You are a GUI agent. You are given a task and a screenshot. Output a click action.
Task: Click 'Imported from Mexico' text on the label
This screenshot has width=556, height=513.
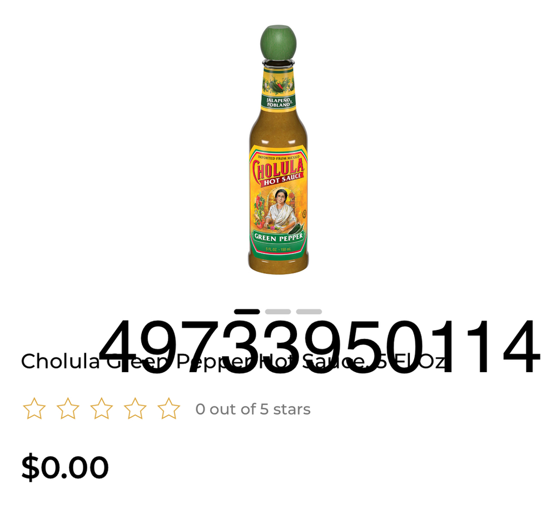[x=279, y=157]
